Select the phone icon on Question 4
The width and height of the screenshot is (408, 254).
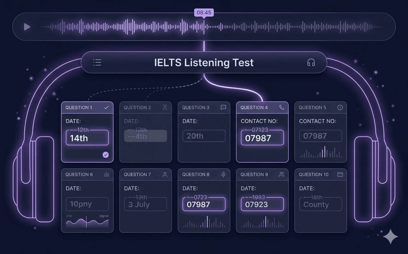[282, 107]
